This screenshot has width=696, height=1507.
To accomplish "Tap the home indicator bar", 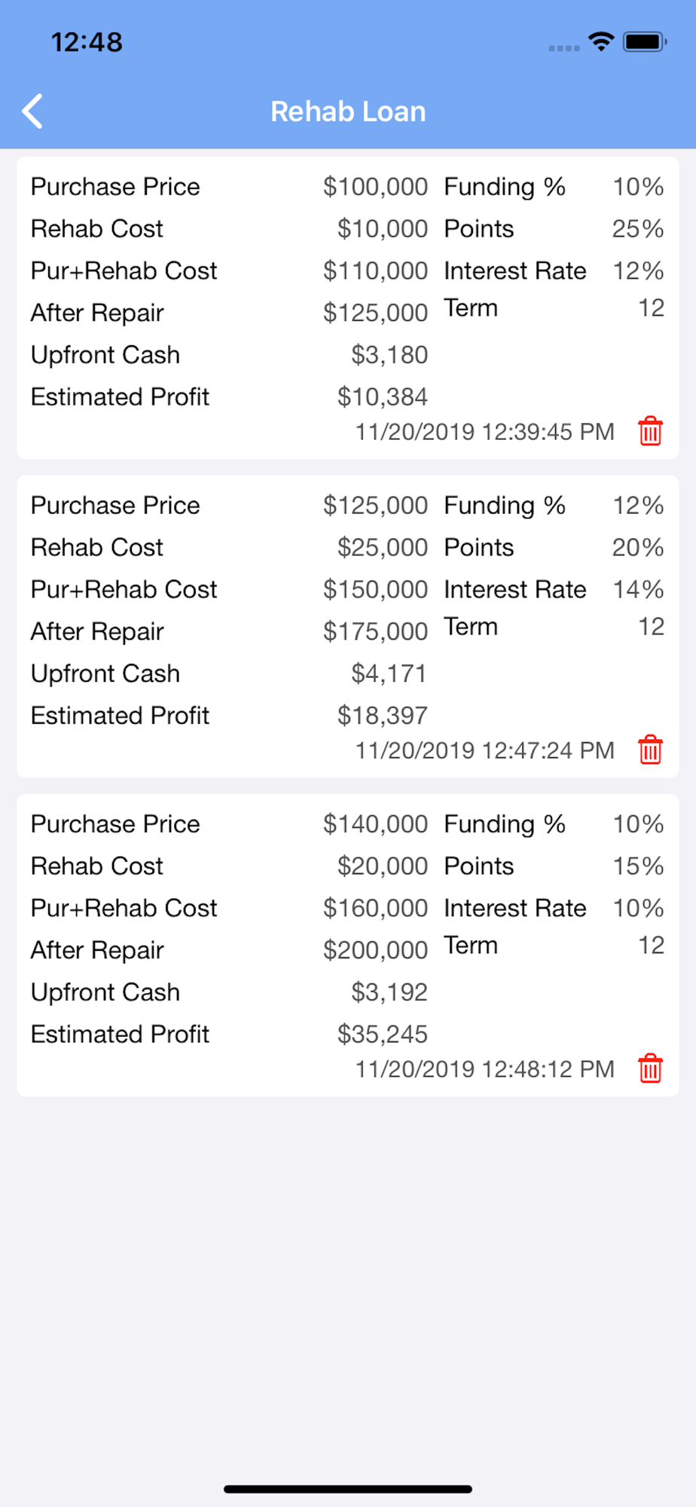I will click(348, 1489).
